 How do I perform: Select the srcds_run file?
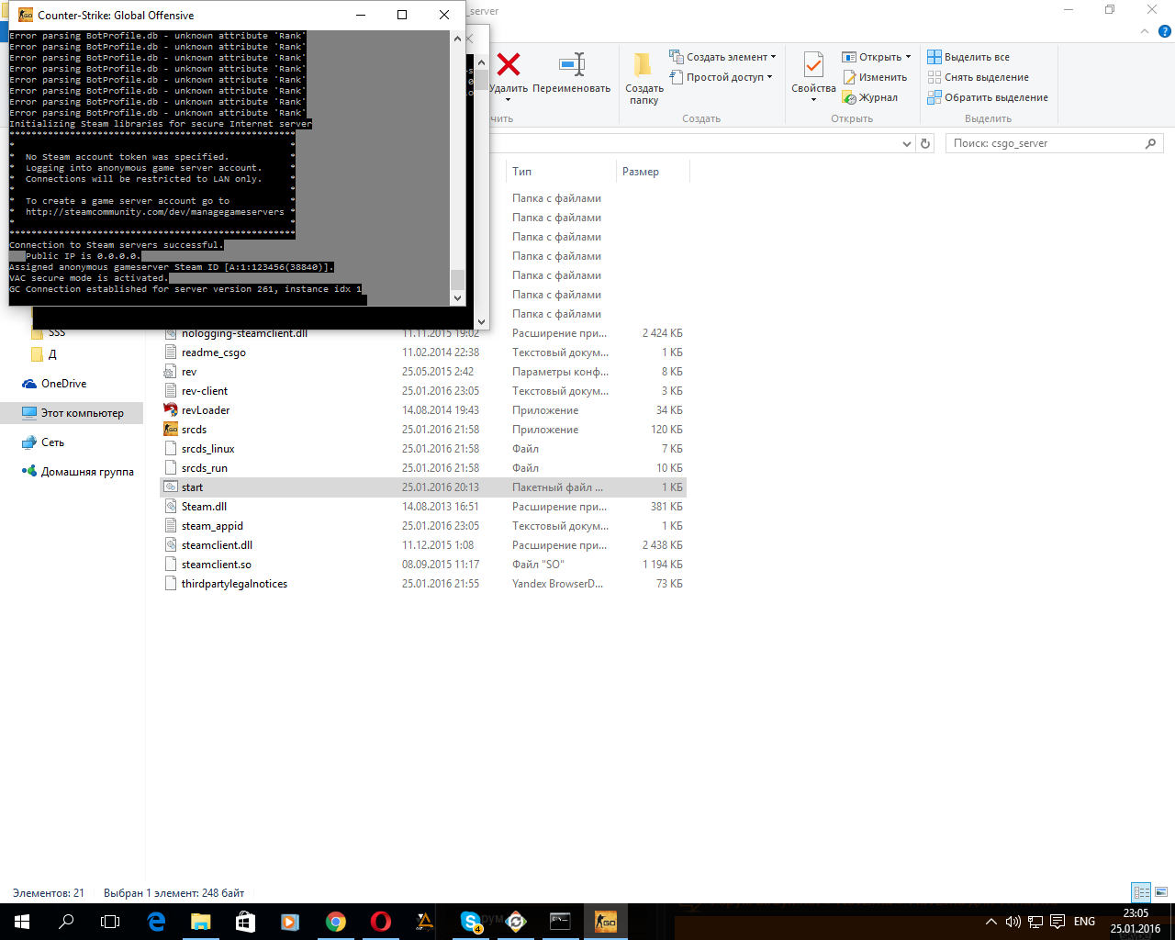click(x=423, y=468)
